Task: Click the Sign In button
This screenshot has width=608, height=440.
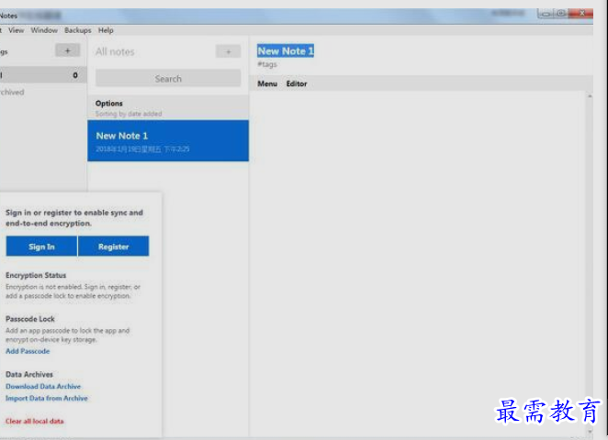Action: pos(41,247)
